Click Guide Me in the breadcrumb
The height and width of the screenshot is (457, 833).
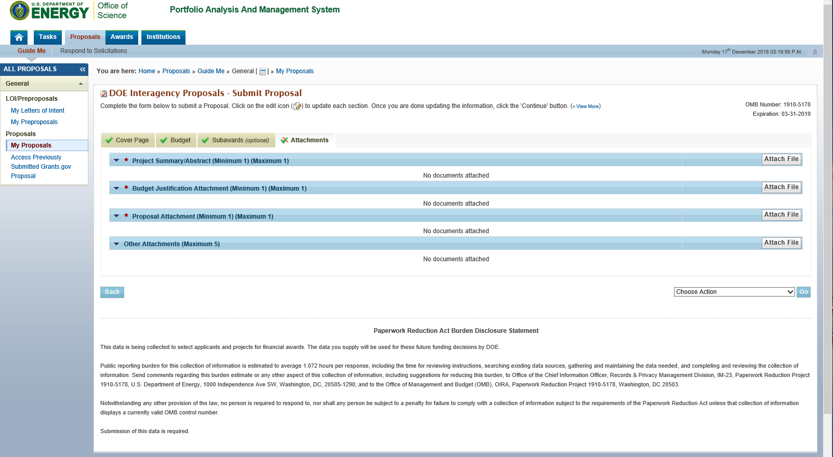click(x=211, y=71)
